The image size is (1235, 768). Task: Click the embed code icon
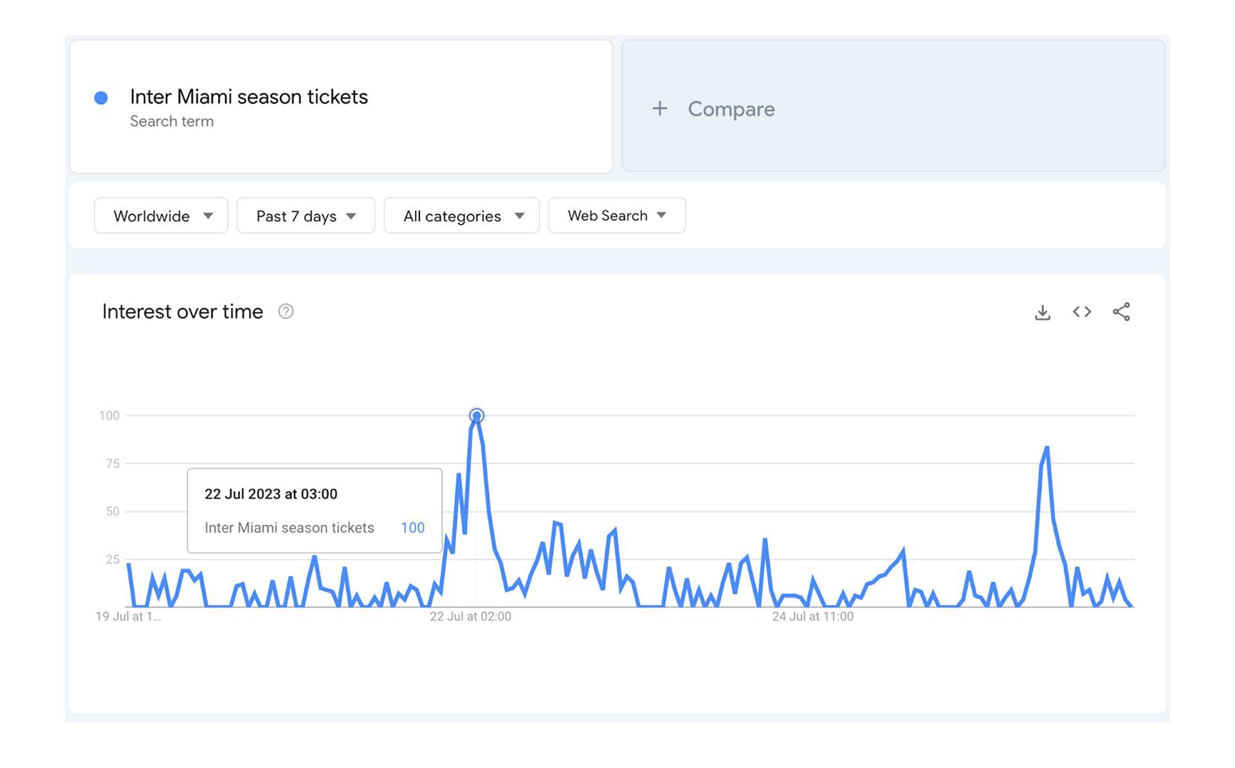point(1082,312)
